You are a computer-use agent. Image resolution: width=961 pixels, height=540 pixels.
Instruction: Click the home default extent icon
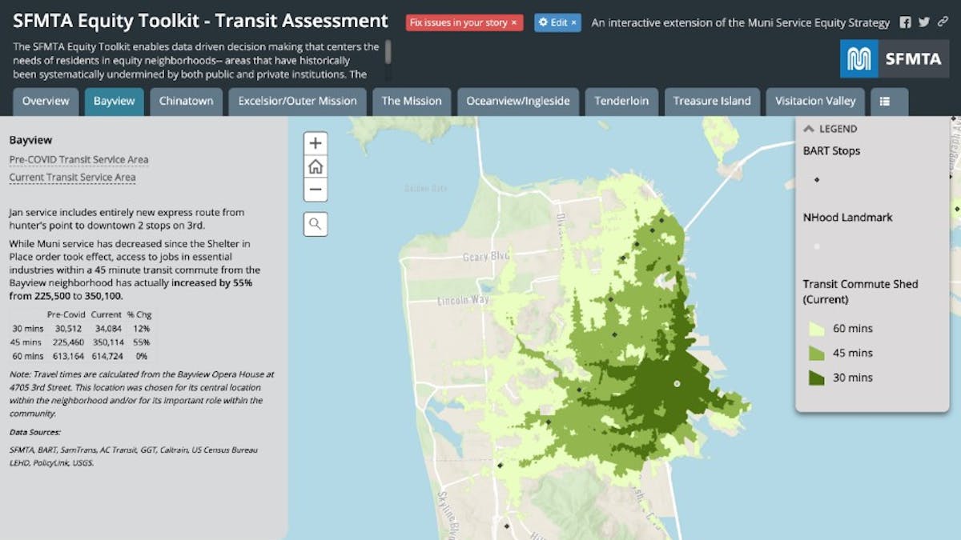[315, 166]
